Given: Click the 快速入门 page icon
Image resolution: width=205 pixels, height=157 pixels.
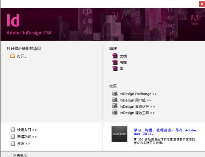Looking at the screenshot, I should (13, 130).
